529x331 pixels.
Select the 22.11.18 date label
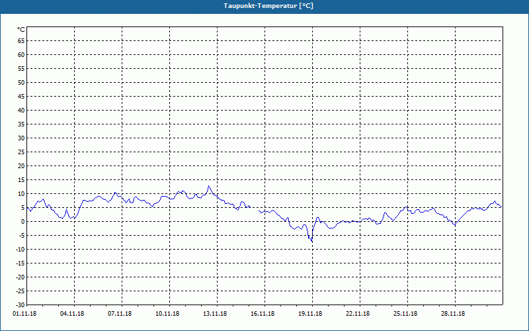[358, 314]
